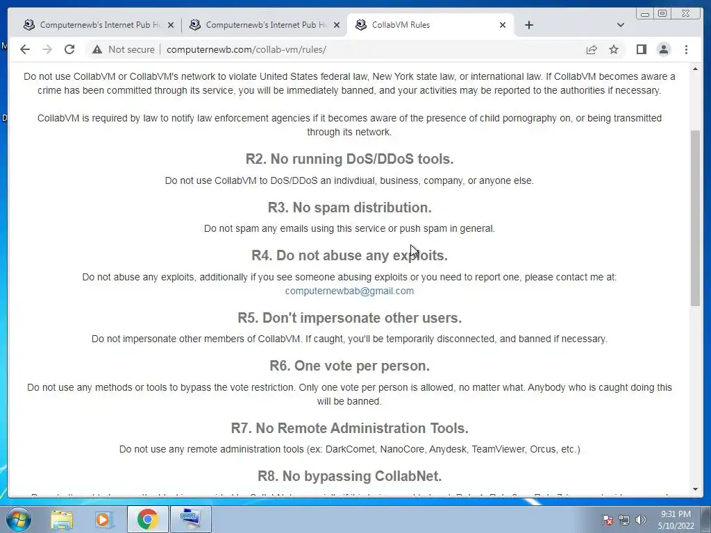
Task: Click the network status tray icon
Action: [624, 520]
